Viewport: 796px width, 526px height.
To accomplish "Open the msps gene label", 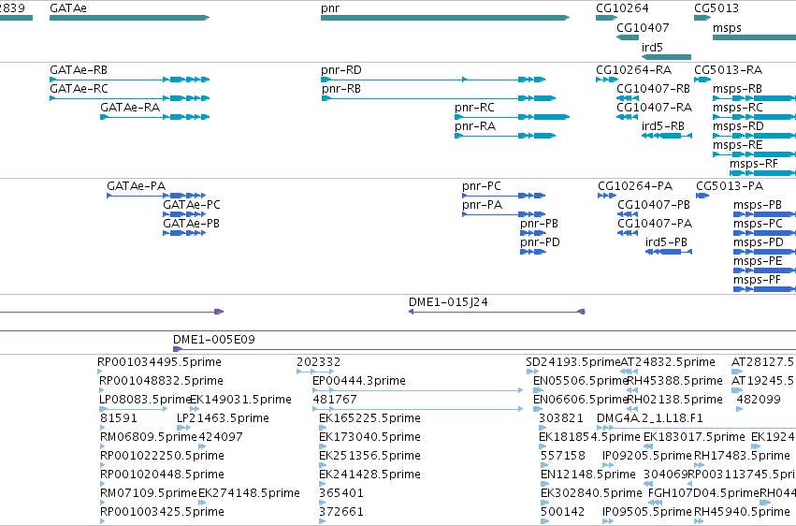I will (x=727, y=28).
